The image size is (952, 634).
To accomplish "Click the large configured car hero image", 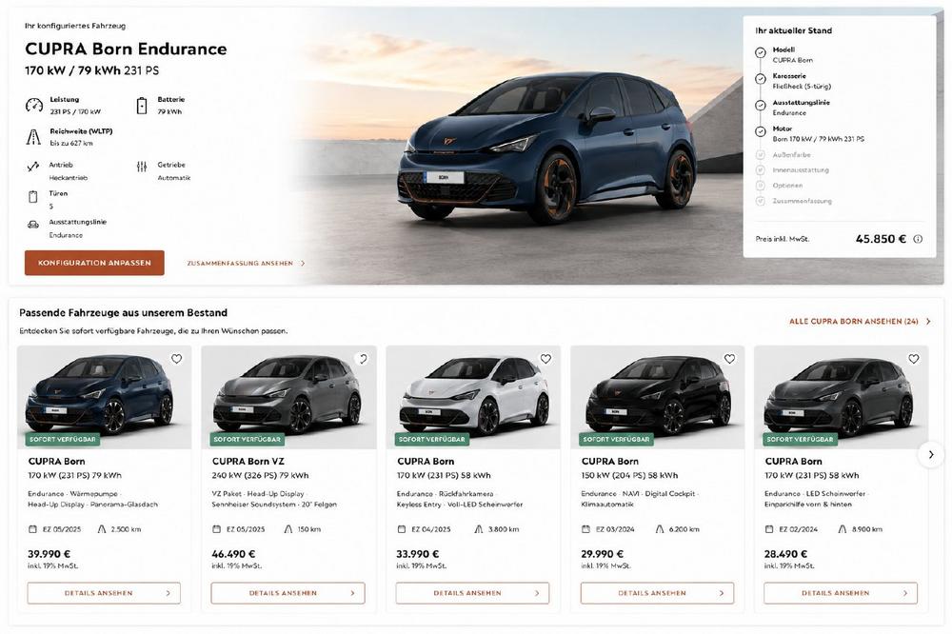I will (546, 149).
